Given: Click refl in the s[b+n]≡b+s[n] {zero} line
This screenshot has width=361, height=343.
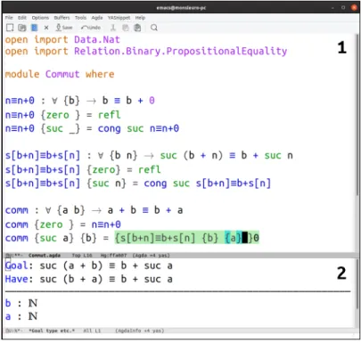Looking at the screenshot, I should (x=150, y=169).
